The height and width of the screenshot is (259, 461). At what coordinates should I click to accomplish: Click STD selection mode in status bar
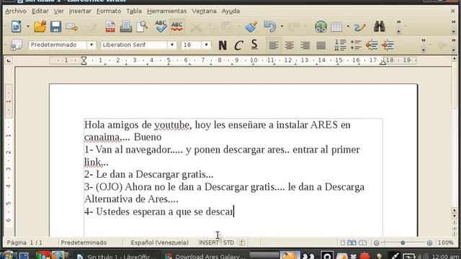point(228,243)
